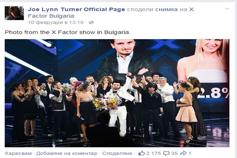Click 'Харесвам' to like the post

[18, 153]
